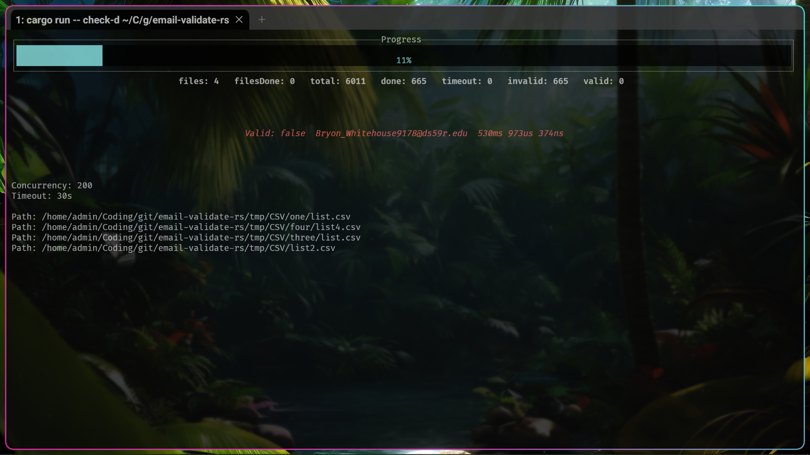This screenshot has width=810, height=455.
Task: Click the Bryon_Whitehouse9178 email address
Action: click(391, 133)
